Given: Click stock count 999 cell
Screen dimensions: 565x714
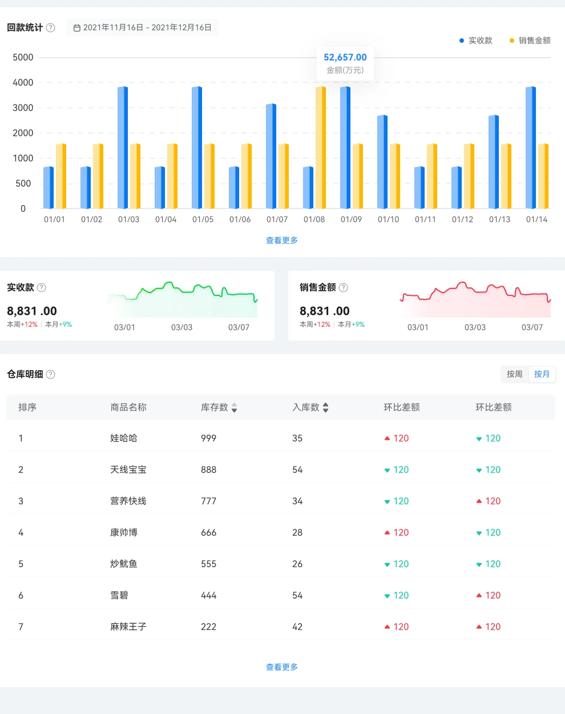Looking at the screenshot, I should point(209,438).
